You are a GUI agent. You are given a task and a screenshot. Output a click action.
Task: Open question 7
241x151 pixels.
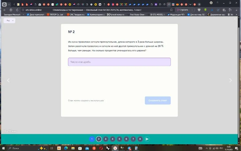[133, 139]
